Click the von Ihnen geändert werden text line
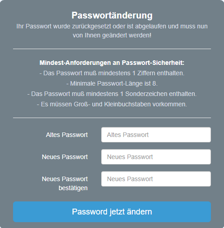 click(x=112, y=35)
